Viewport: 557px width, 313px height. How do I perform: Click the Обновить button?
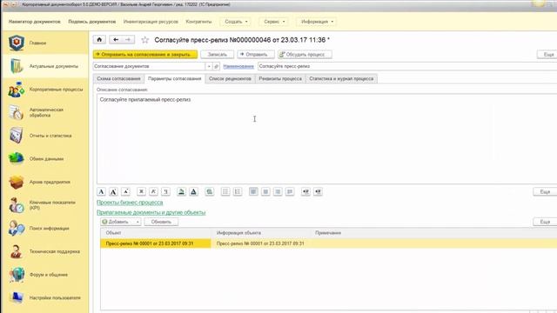(x=161, y=222)
